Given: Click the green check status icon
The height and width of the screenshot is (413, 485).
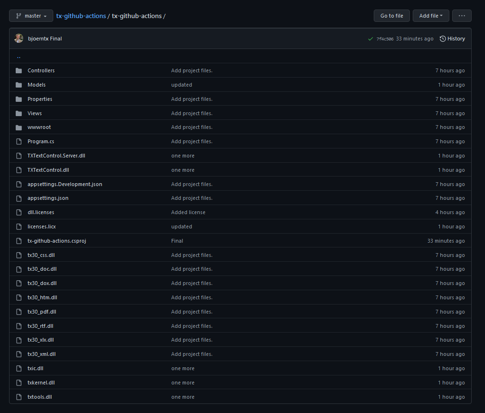Looking at the screenshot, I should [x=370, y=39].
